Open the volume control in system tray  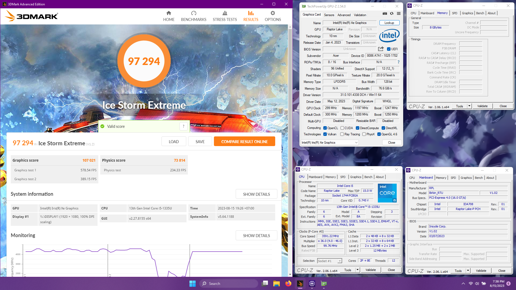point(477,284)
